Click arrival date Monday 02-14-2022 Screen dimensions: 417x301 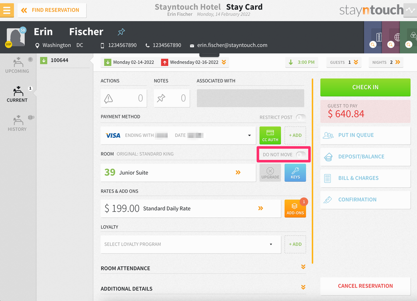tap(129, 62)
